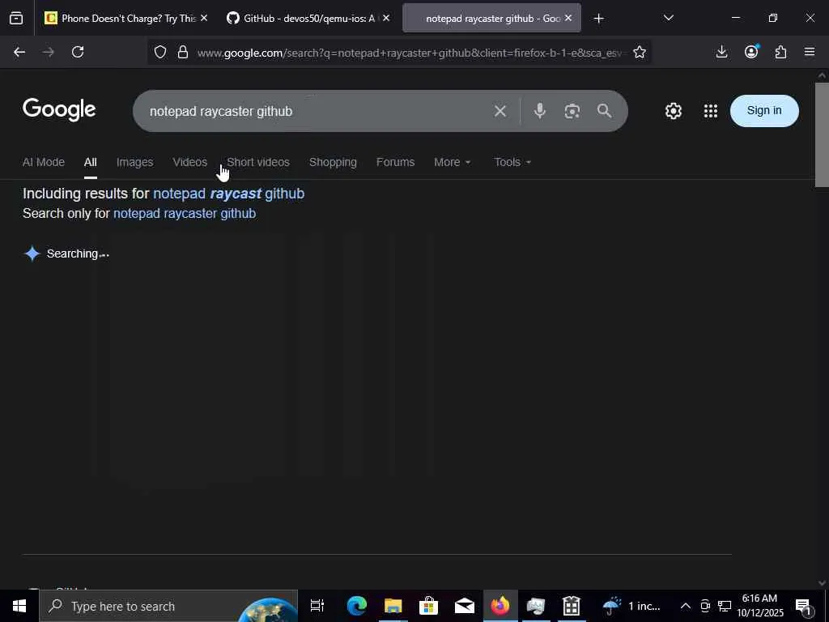Expand the Tools dropdown
829x622 pixels.
(512, 162)
